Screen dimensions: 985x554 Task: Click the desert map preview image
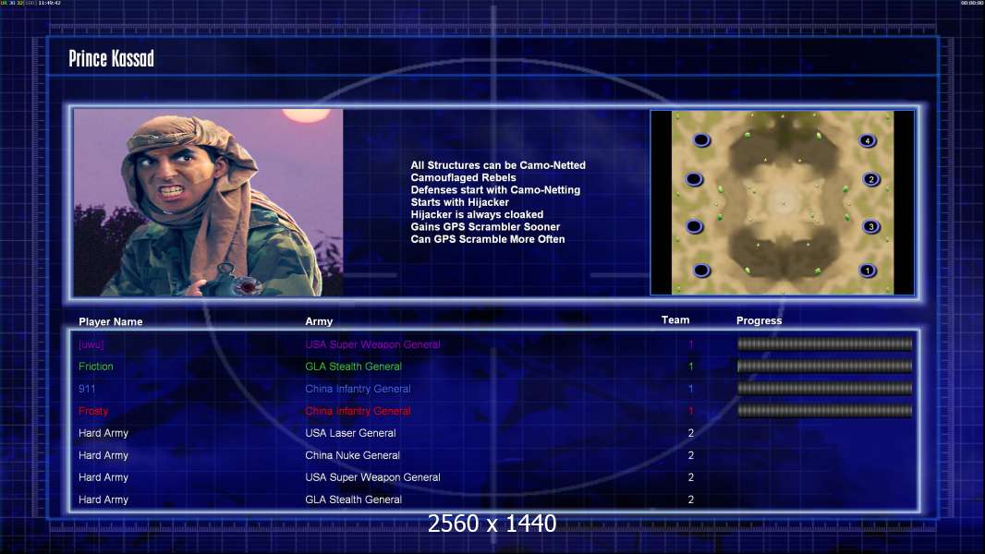[x=782, y=202]
